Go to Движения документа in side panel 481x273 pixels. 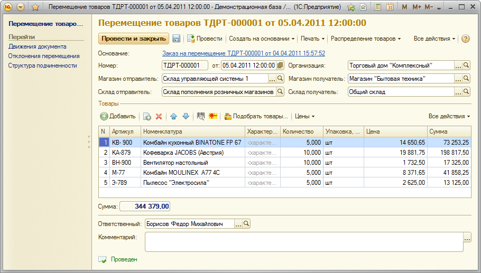[37, 46]
